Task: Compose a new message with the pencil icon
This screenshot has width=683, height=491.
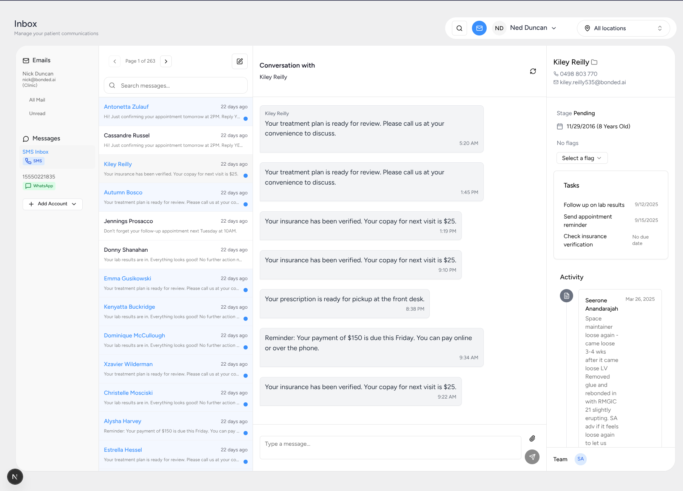Action: tap(239, 61)
